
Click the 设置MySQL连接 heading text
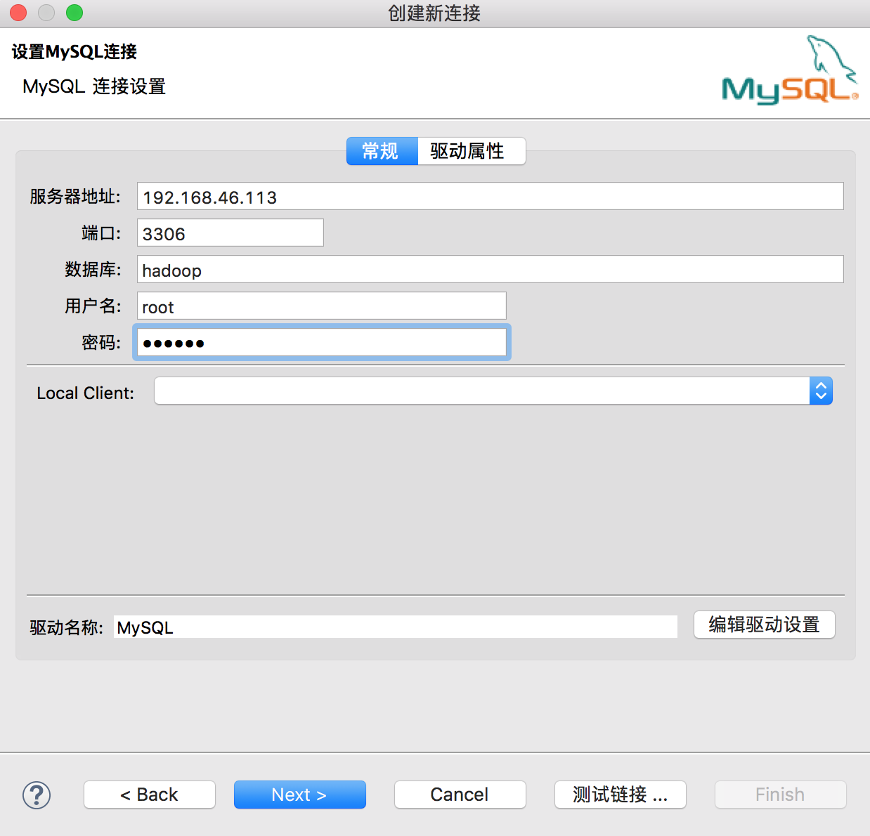click(x=74, y=51)
